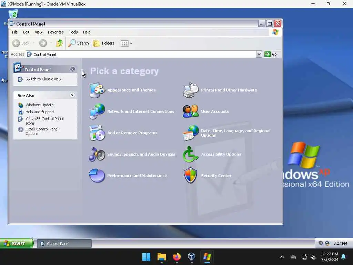Open Performance and Maintenance pie chart icon
The width and height of the screenshot is (353, 265).
click(97, 176)
